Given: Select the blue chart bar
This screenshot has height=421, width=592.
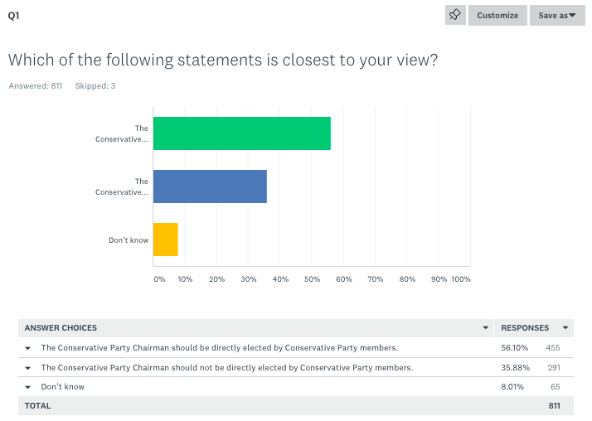Looking at the screenshot, I should click(x=211, y=186).
